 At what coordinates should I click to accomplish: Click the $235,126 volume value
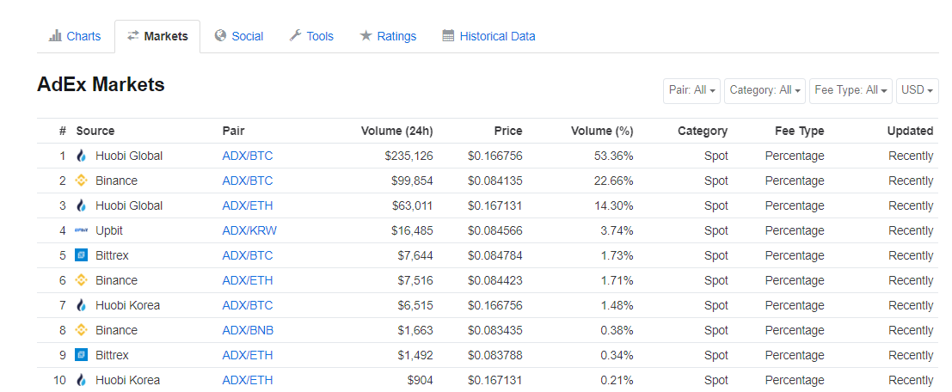pos(408,156)
